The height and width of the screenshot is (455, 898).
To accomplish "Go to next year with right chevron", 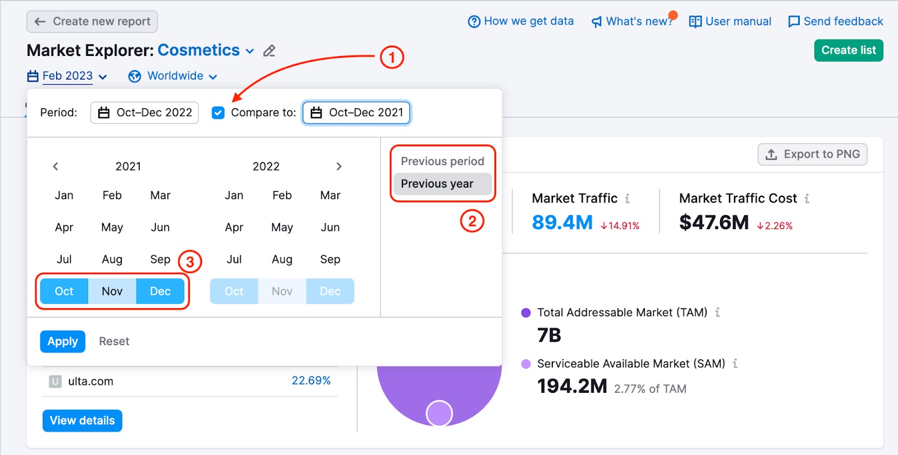I will [338, 166].
